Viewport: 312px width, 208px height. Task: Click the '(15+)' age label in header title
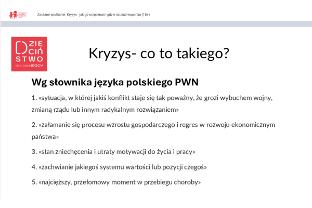click(144, 15)
